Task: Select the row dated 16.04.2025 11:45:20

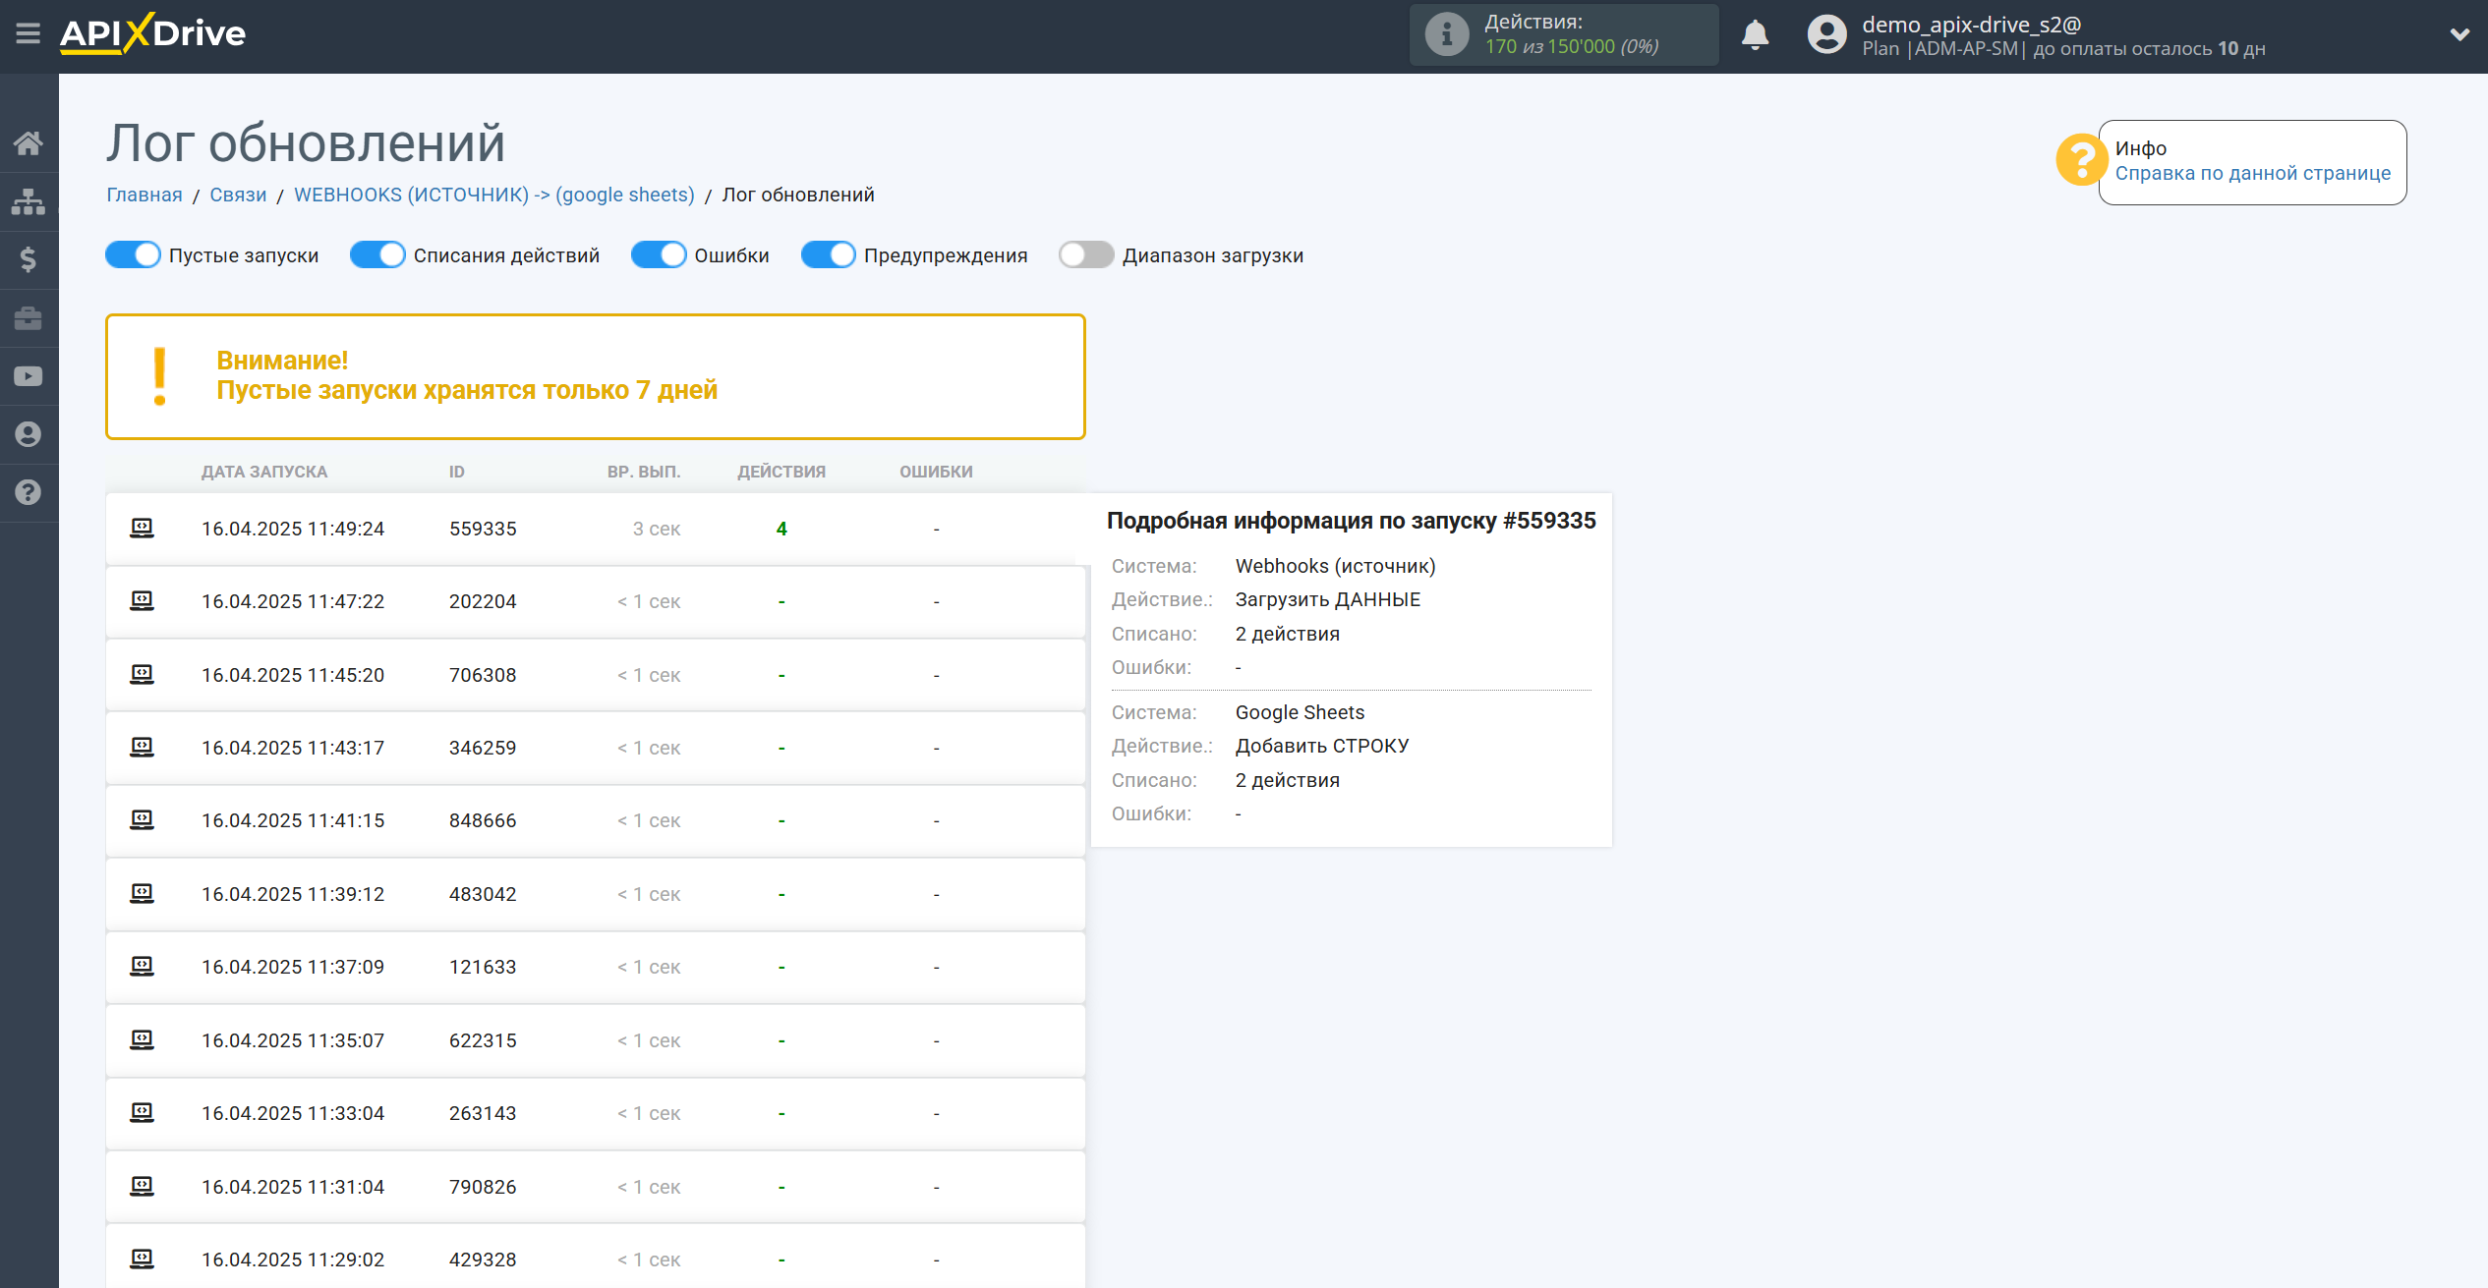Action: point(595,675)
